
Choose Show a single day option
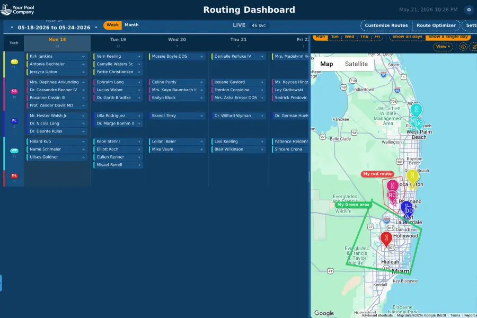[x=448, y=37]
